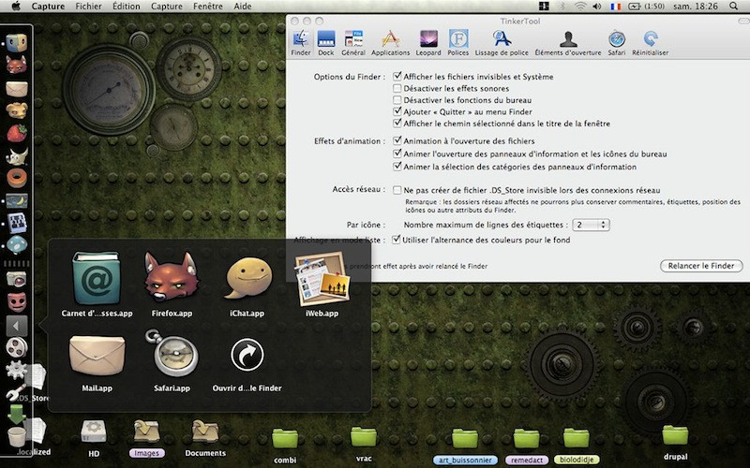Select the Polices toolbar icon

coord(458,43)
